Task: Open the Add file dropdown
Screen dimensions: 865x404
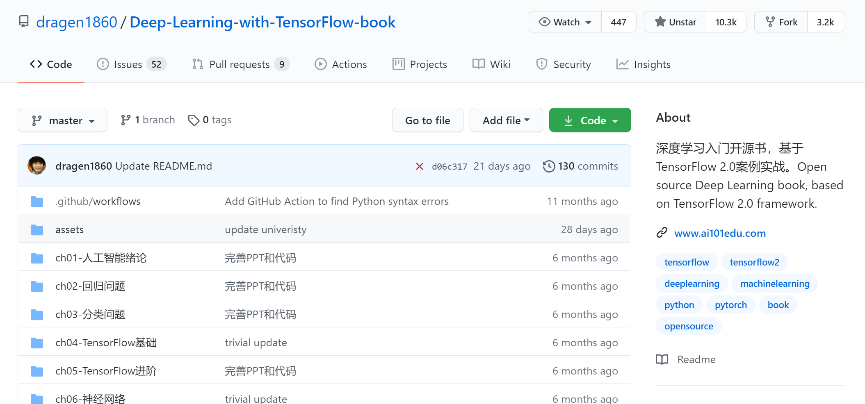Action: pos(506,120)
